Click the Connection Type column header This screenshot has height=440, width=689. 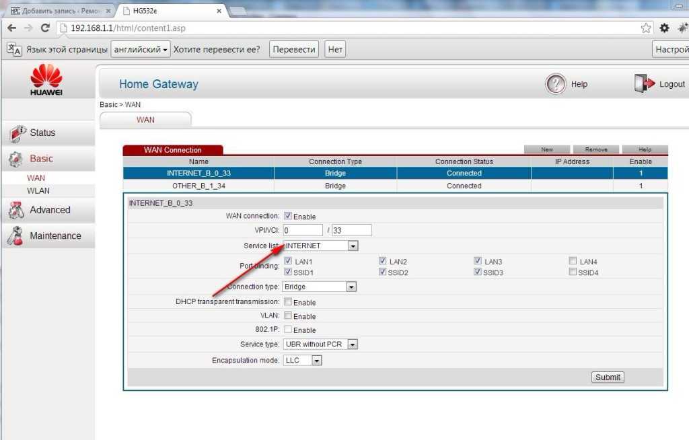pyautogui.click(x=335, y=161)
